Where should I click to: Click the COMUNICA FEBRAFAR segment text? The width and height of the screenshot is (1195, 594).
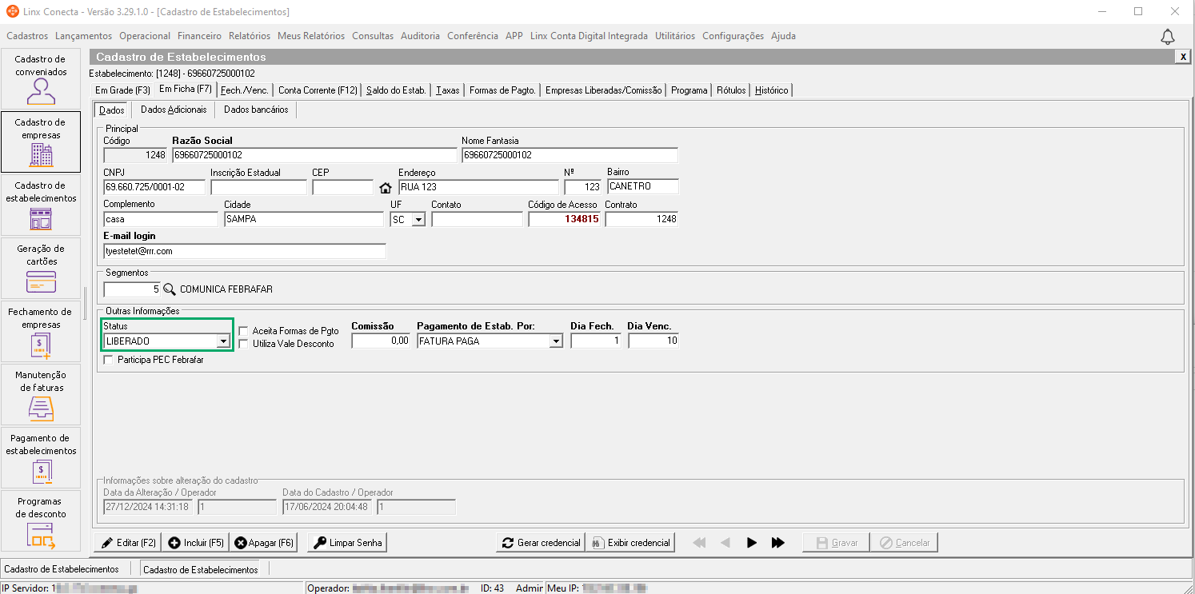(226, 289)
